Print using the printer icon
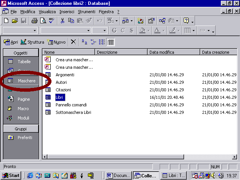Image resolution: width=240 pixels, height=180 pixels. click(x=35, y=21)
